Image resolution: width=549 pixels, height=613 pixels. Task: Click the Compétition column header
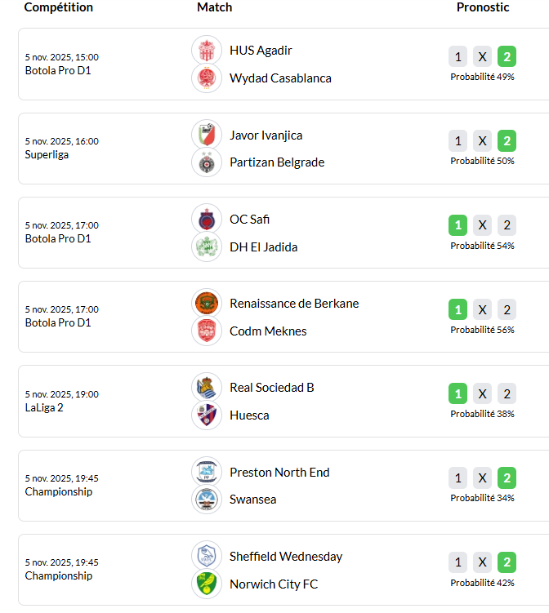point(59,7)
